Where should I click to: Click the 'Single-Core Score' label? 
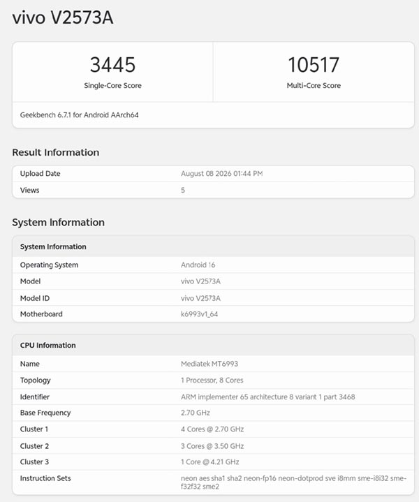[x=112, y=85]
